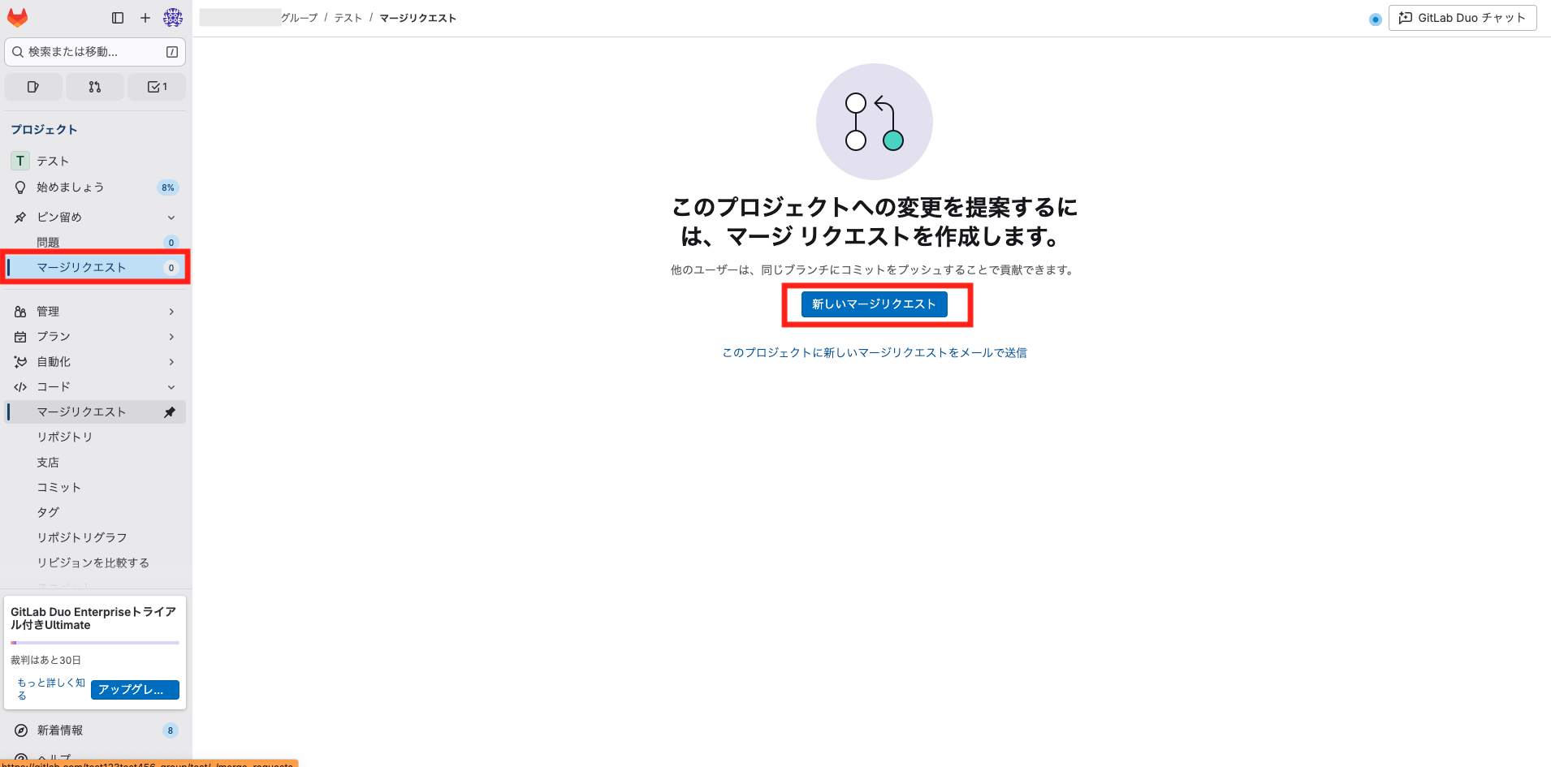Click the プロジェクト sidebar heading
Viewport: 1551px width, 767px height.
point(45,130)
